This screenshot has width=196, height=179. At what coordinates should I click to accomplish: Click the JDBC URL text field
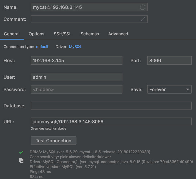tap(111, 122)
